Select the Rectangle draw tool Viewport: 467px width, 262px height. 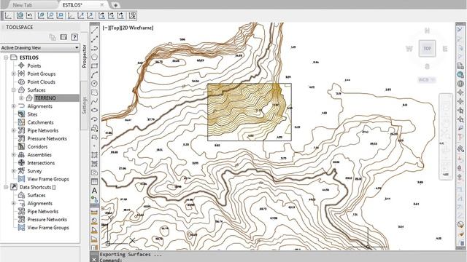point(94,65)
